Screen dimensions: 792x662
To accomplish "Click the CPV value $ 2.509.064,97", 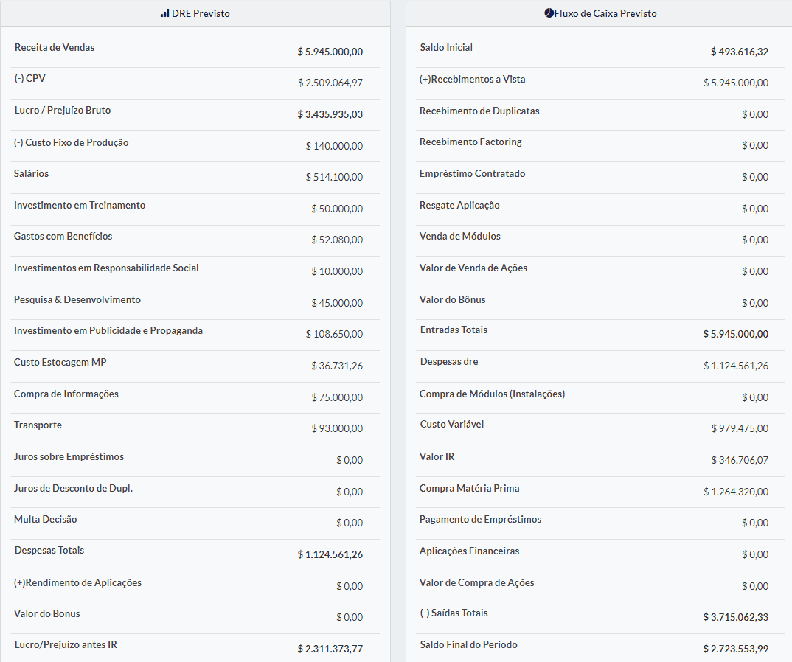I will click(x=330, y=83).
